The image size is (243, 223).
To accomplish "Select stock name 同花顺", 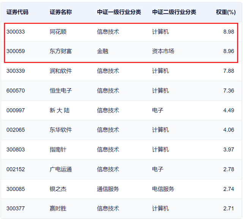I will pos(58,32).
